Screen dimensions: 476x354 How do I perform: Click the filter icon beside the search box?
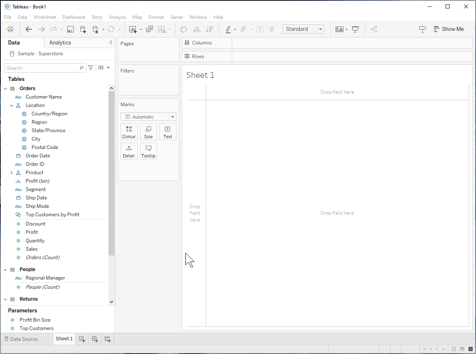tap(91, 68)
